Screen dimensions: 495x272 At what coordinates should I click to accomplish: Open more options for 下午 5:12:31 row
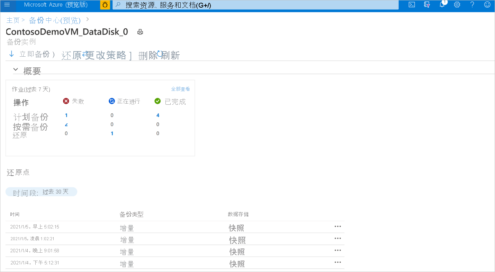(338, 262)
